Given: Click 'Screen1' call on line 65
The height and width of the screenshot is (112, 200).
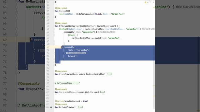Looking at the screenshot, I should tap(72, 35).
